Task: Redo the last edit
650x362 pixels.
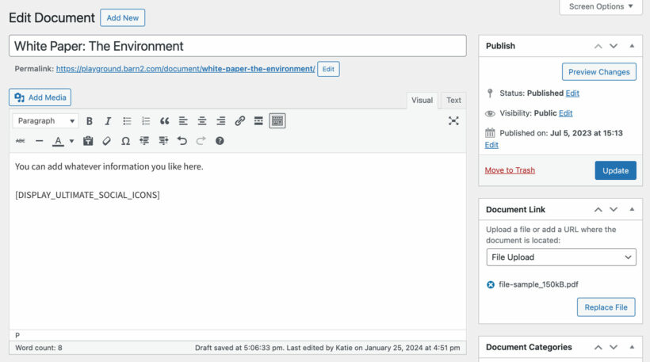Action: coord(201,141)
